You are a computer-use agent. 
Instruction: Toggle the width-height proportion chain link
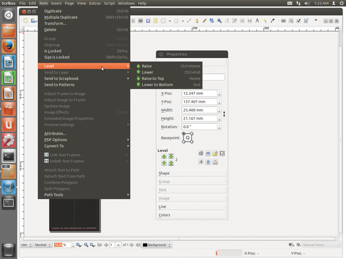pos(224,114)
